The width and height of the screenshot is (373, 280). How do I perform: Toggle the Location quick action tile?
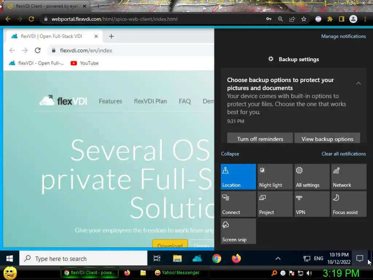[238, 177]
